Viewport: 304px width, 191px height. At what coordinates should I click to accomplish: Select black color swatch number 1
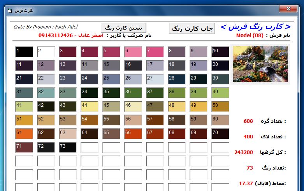[x=24, y=52]
